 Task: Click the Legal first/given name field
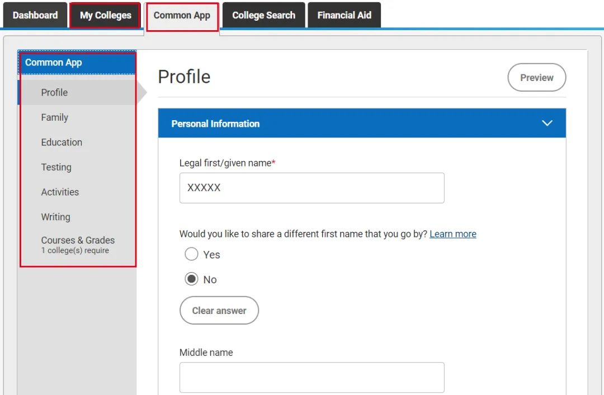312,188
